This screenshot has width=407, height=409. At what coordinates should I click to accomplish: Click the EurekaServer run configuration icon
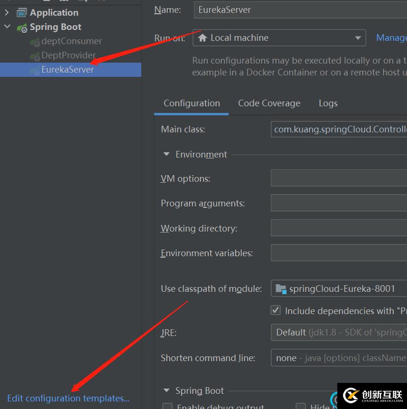tap(35, 70)
